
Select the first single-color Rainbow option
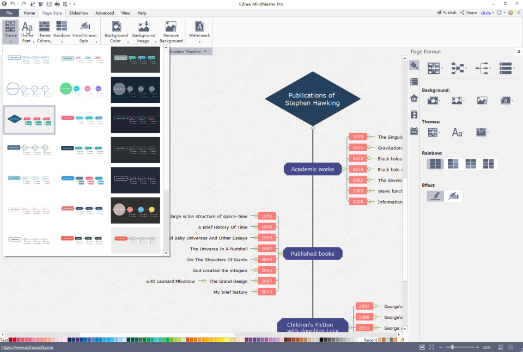coord(435,164)
